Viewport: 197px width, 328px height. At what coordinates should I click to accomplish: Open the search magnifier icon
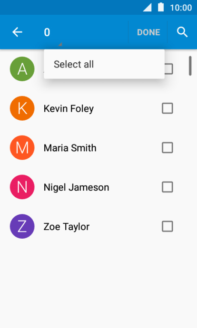(x=182, y=32)
